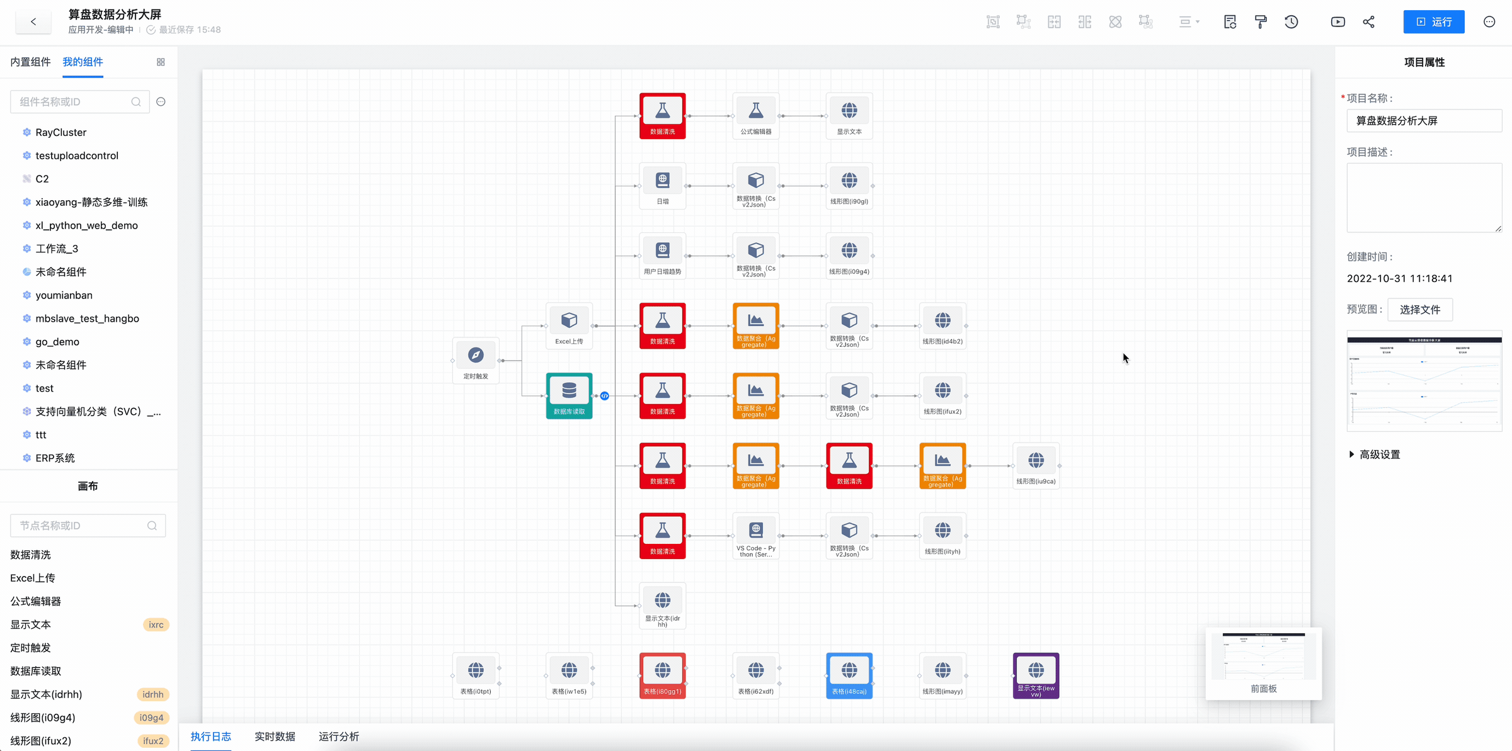Click the video preview play icon
Image resolution: width=1512 pixels, height=751 pixels.
(1337, 22)
